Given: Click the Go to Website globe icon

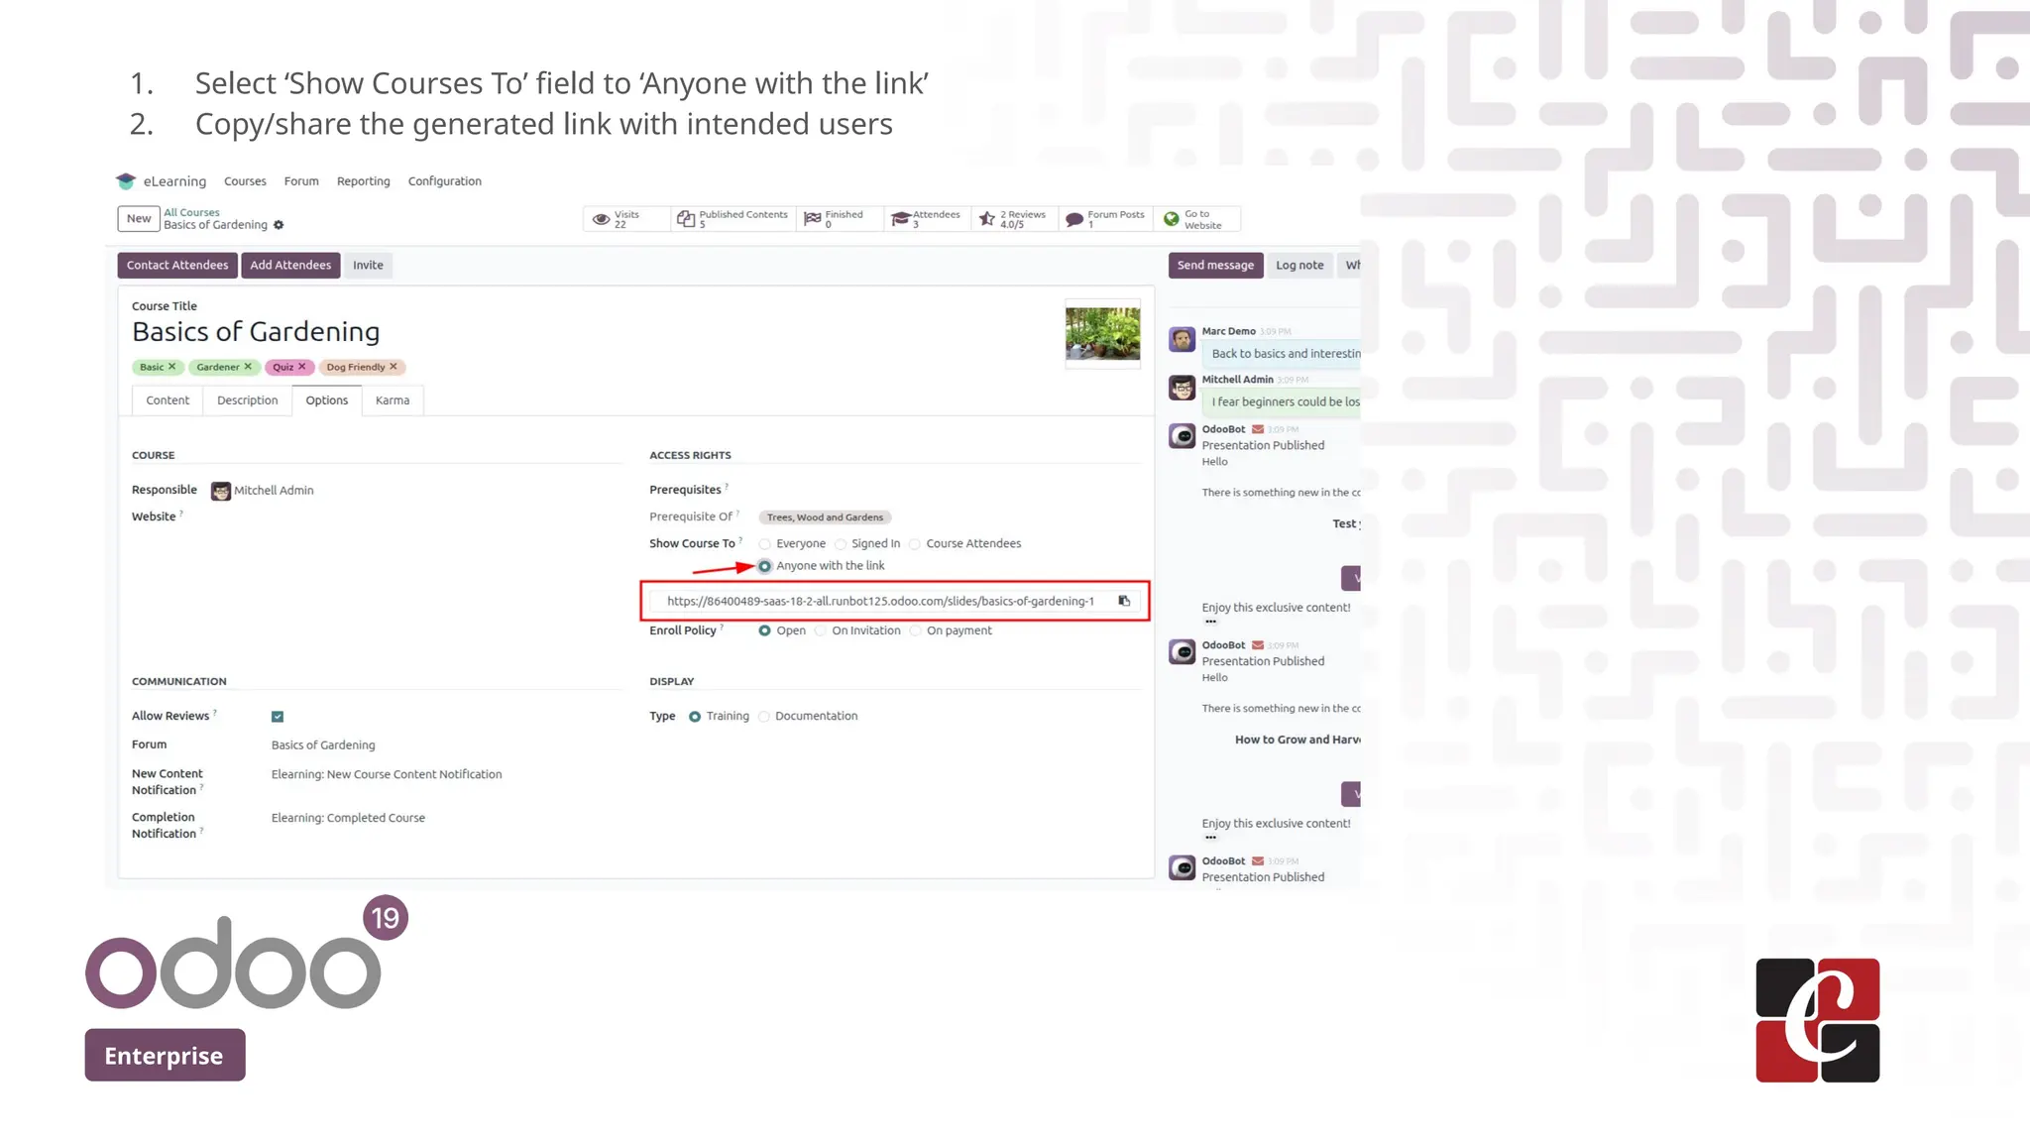Looking at the screenshot, I should pos(1172,219).
